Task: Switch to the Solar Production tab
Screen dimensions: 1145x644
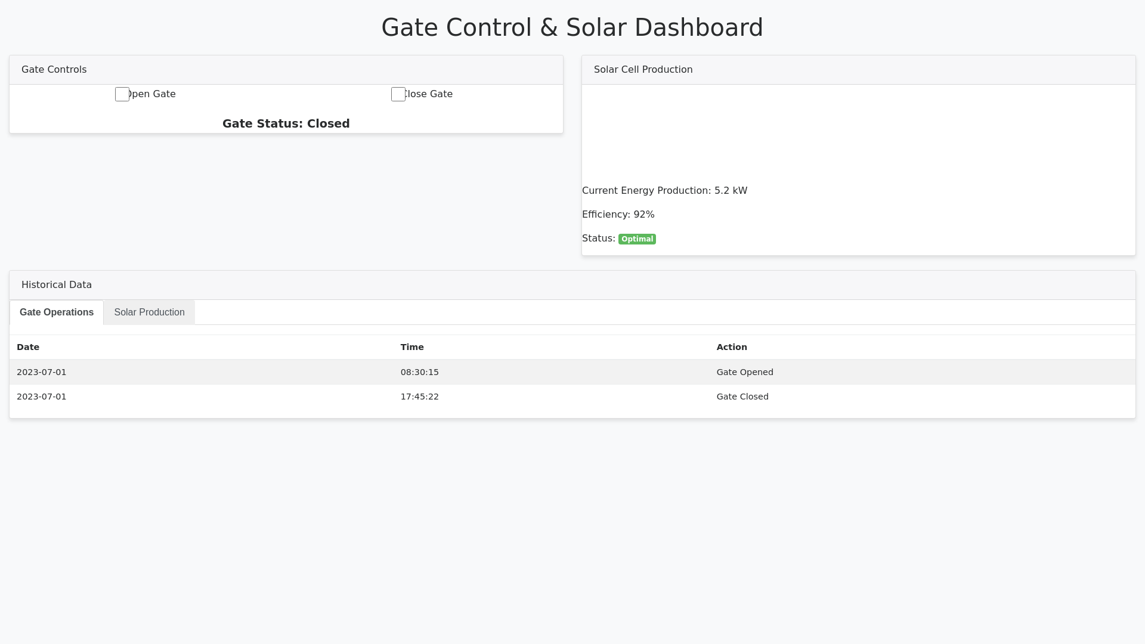Action: (148, 312)
